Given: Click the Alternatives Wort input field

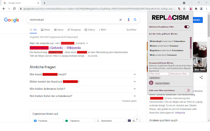Looking at the screenshot, I should (x=179, y=74).
